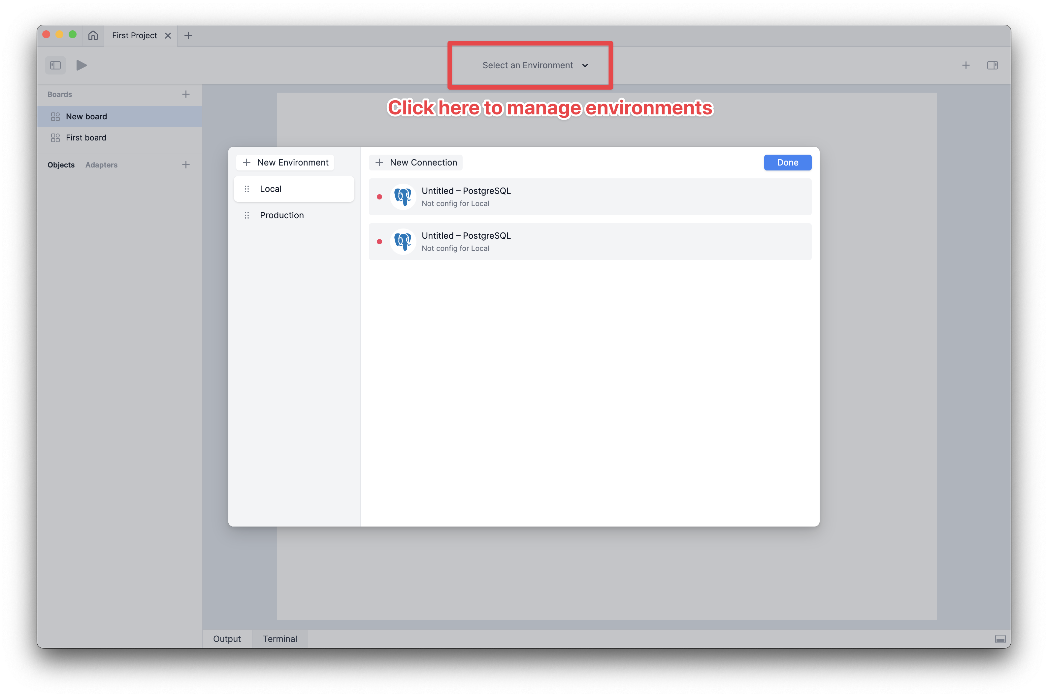The image size is (1048, 697).
Task: Switch to the Terminal tab
Action: click(x=280, y=639)
